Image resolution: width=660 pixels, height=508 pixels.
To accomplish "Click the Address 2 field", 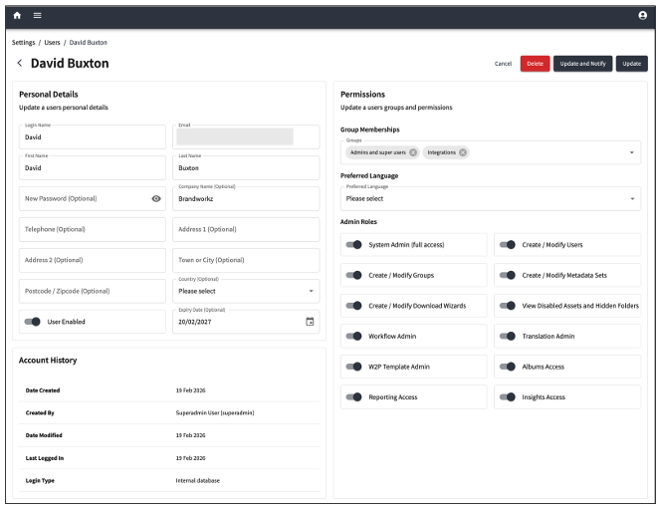I will 93,260.
